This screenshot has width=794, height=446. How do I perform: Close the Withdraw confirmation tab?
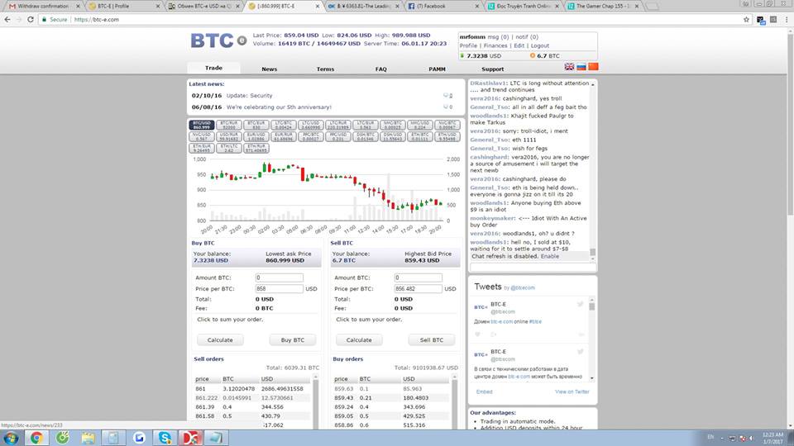click(78, 6)
